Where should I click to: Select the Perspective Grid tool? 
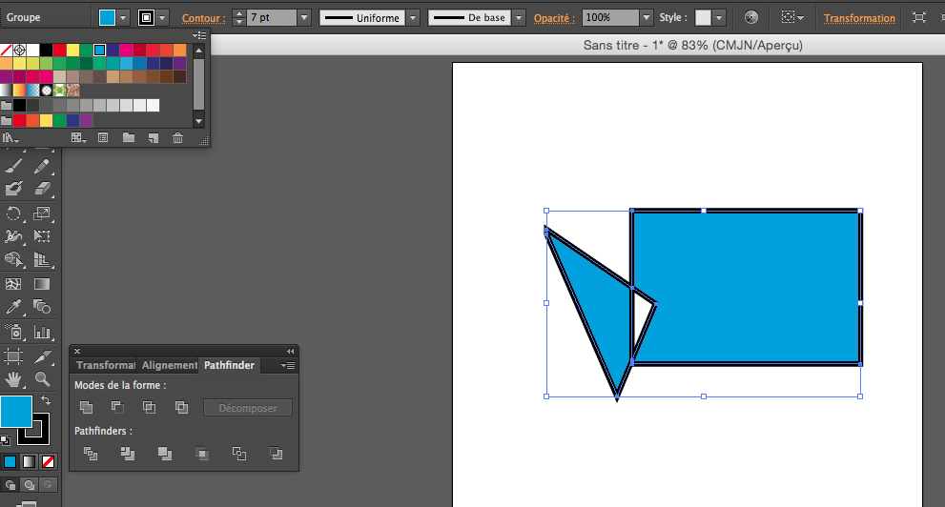(42, 259)
